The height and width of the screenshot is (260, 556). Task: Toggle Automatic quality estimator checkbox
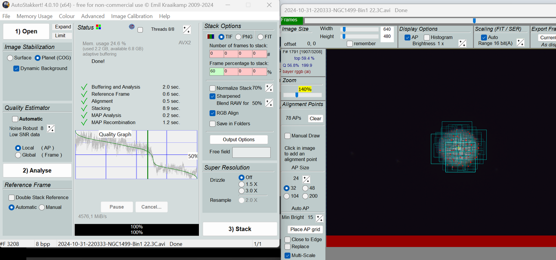coord(15,119)
